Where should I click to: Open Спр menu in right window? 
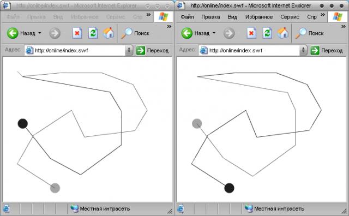312,17
